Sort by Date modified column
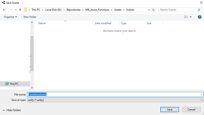Screen dimensions: 204x115 (103, 23)
